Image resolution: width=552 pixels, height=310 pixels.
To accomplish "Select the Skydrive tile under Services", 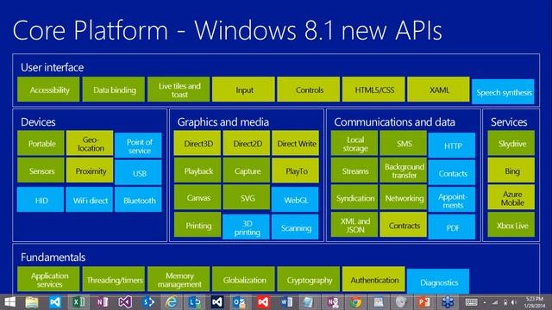I will coord(511,143).
